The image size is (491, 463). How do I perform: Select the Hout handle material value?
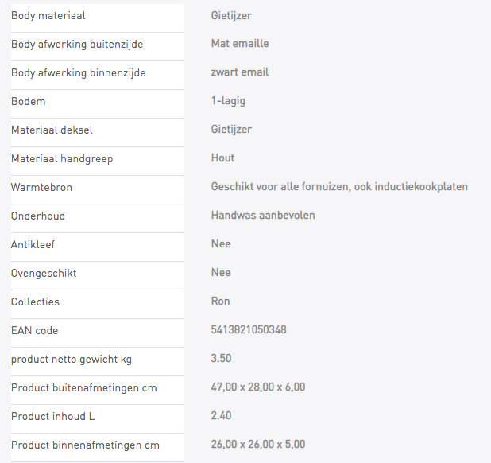point(222,158)
